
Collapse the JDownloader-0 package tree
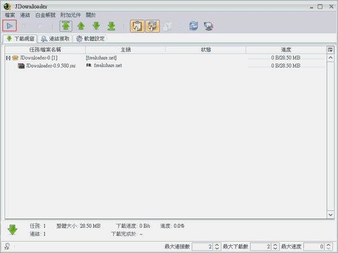pyautogui.click(x=8, y=58)
